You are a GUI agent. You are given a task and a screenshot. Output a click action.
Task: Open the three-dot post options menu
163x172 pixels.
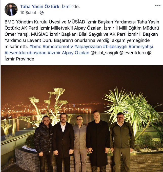click(x=158, y=6)
